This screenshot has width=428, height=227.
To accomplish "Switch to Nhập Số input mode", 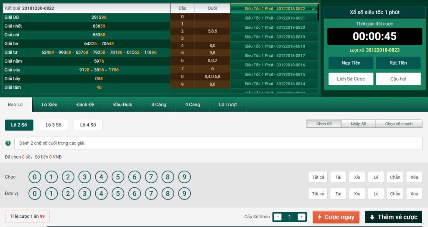I will (x=358, y=124).
